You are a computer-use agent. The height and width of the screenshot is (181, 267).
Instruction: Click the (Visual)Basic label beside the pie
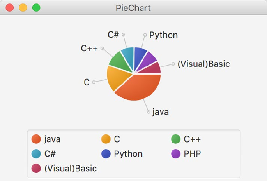click(203, 64)
